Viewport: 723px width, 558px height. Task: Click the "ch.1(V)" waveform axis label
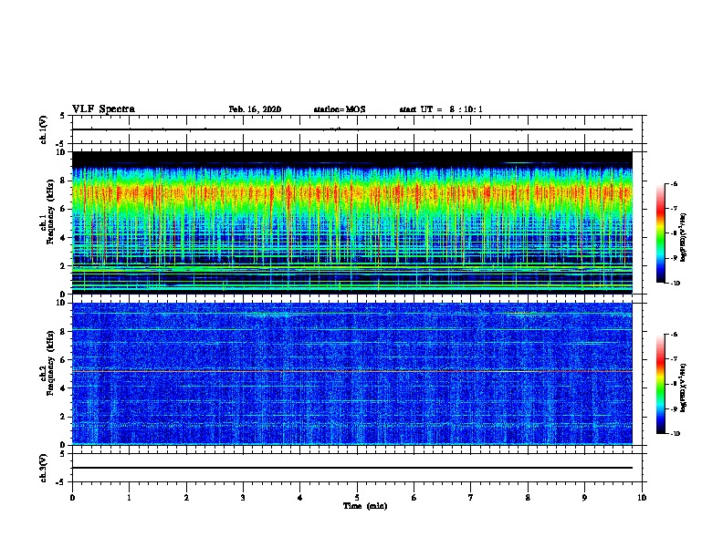click(43, 129)
